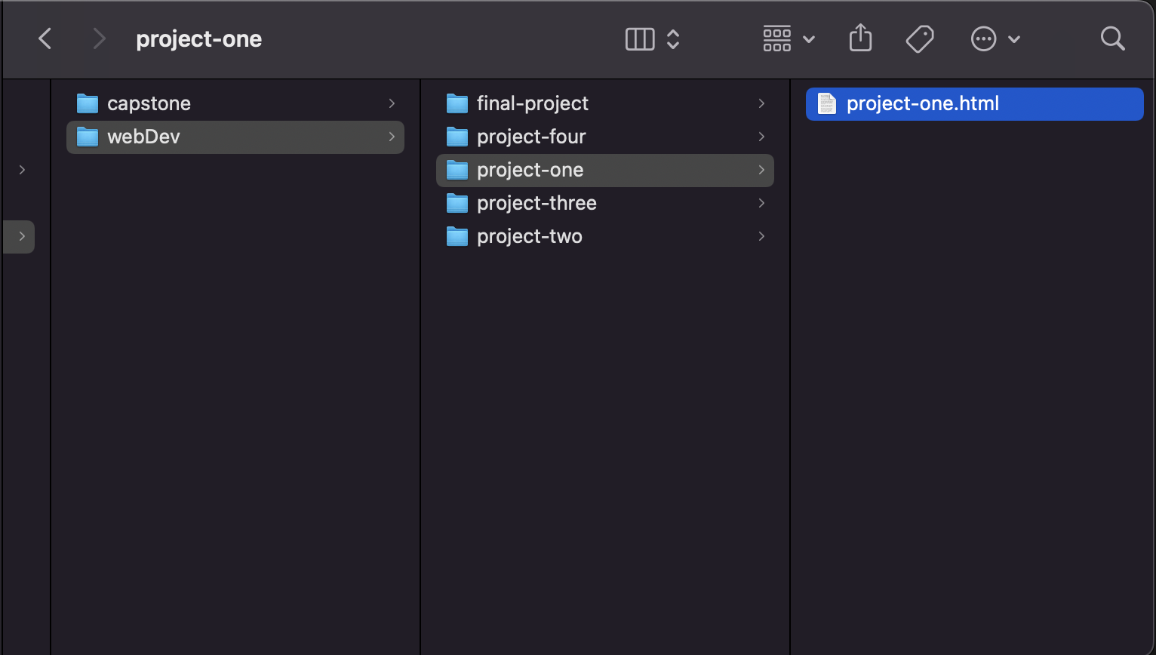Select the capstone folder
The image size is (1156, 655).
pos(149,103)
